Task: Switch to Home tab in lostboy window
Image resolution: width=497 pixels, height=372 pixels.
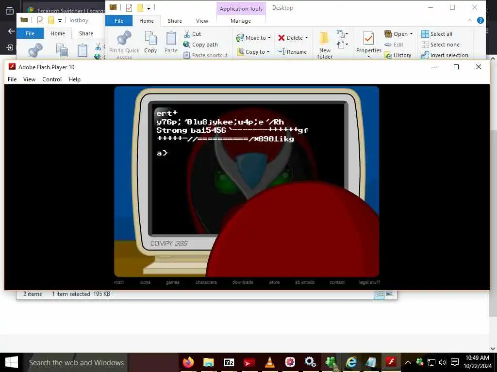Action: pos(58,33)
